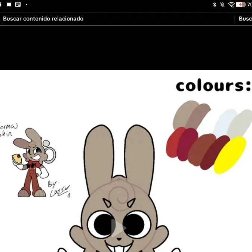Tap the large bunny's left ear
This screenshot has height=252, width=252.
coord(99,158)
